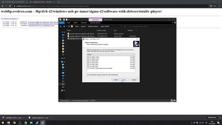Open evolveo-sigma-t2 download item options arrow
The image size is (222, 125).
50,118
